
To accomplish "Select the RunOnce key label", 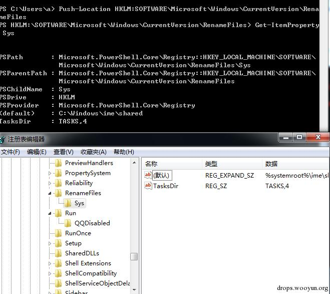I will click(x=78, y=233).
